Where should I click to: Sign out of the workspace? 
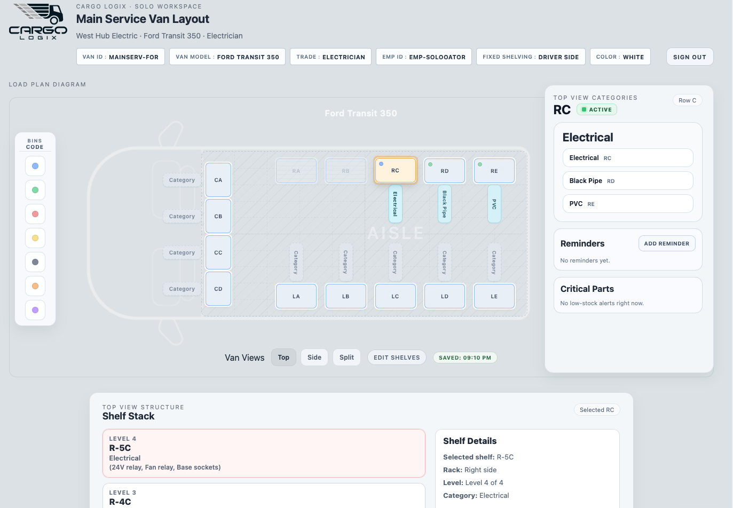click(690, 57)
